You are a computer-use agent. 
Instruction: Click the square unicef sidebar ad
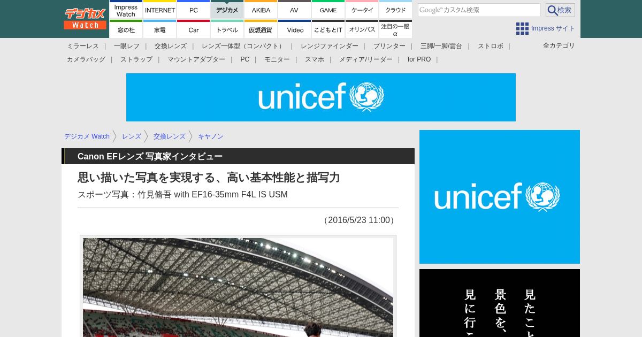tap(500, 197)
